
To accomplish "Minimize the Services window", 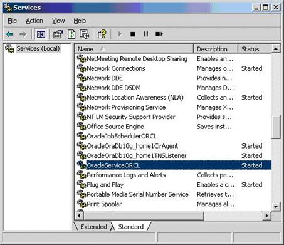I will pos(256,8).
